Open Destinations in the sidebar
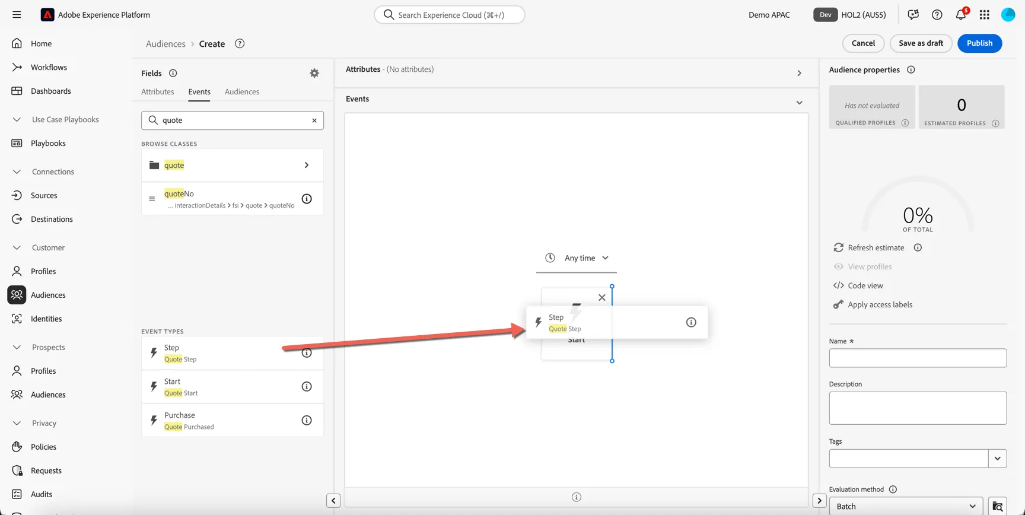The width and height of the screenshot is (1025, 515). pyautogui.click(x=52, y=219)
